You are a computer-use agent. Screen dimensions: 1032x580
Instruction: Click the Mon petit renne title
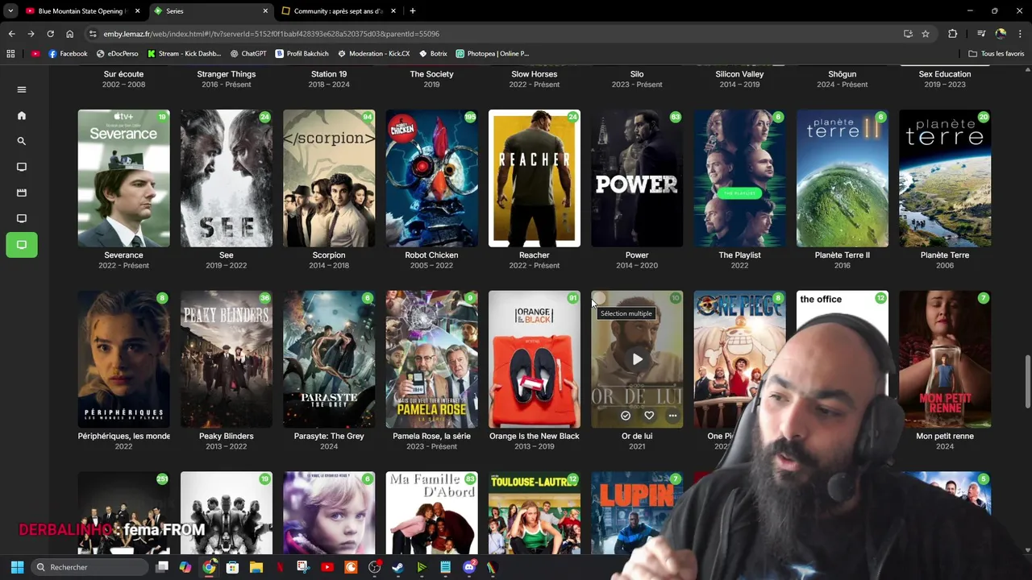tap(945, 437)
